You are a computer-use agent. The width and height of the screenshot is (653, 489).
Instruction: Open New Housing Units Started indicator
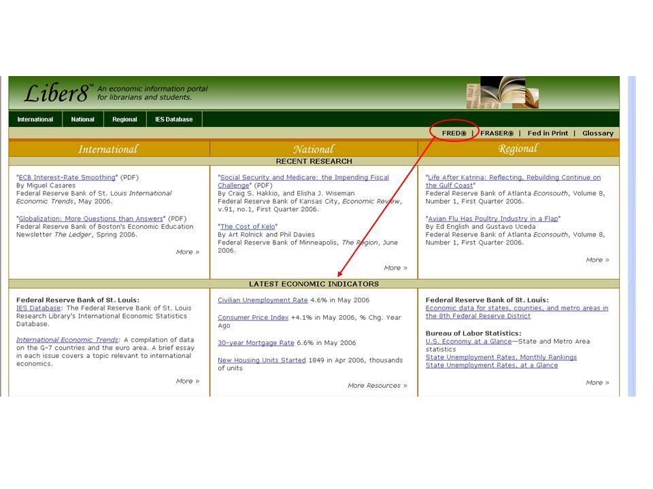262,360
